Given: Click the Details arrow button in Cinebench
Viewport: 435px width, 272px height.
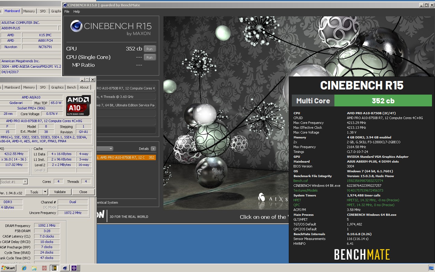Looking at the screenshot, I should [153, 149].
